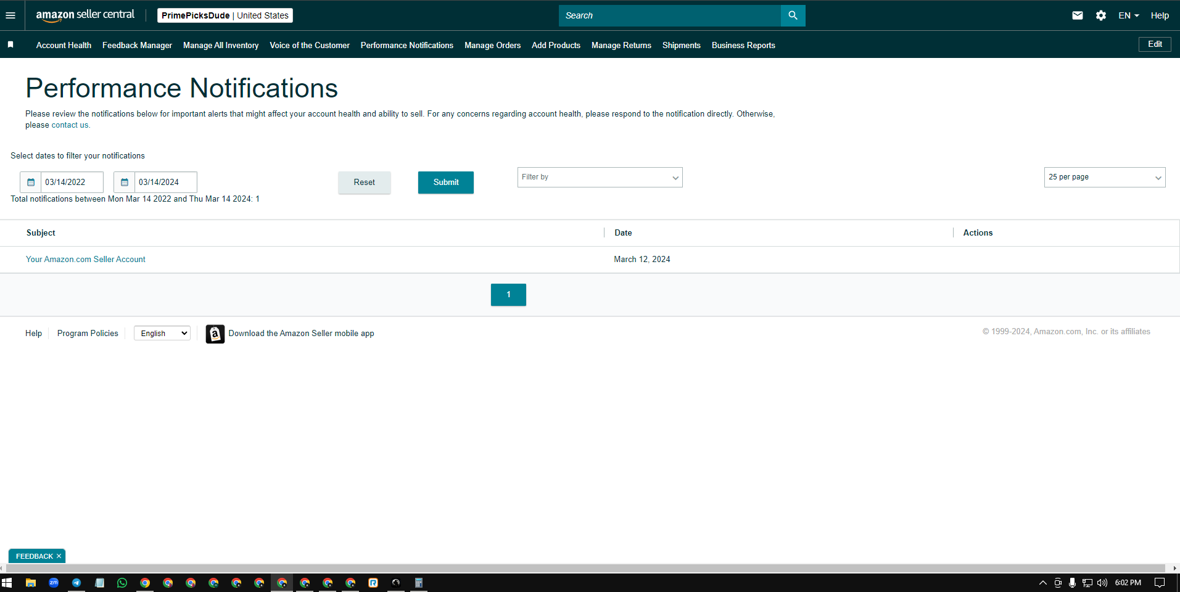
Task: Click the 6:02 PM taskbar clock
Action: pyautogui.click(x=1128, y=583)
